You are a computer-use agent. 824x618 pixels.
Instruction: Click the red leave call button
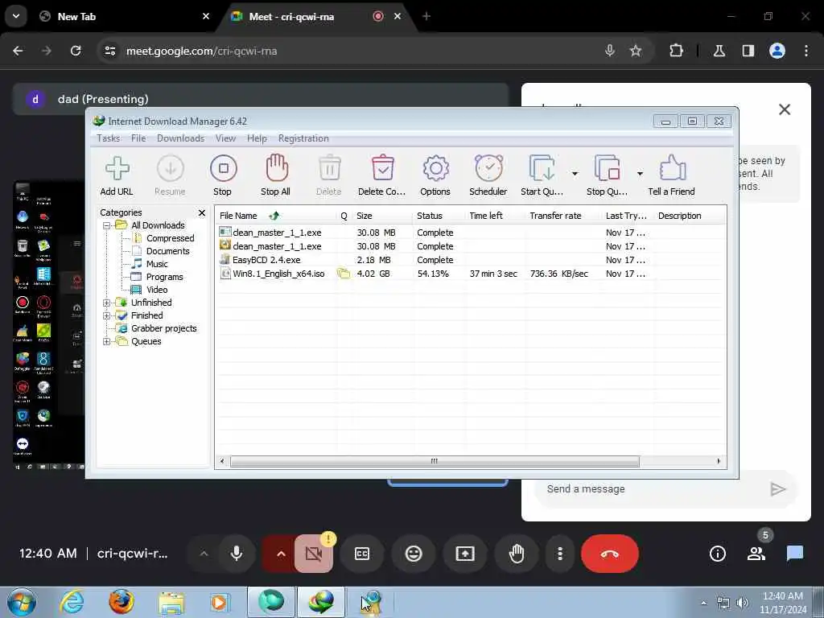coord(610,554)
